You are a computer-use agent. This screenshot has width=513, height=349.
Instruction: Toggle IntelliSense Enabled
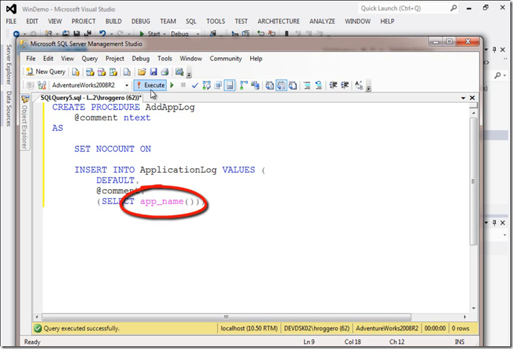[230, 86]
